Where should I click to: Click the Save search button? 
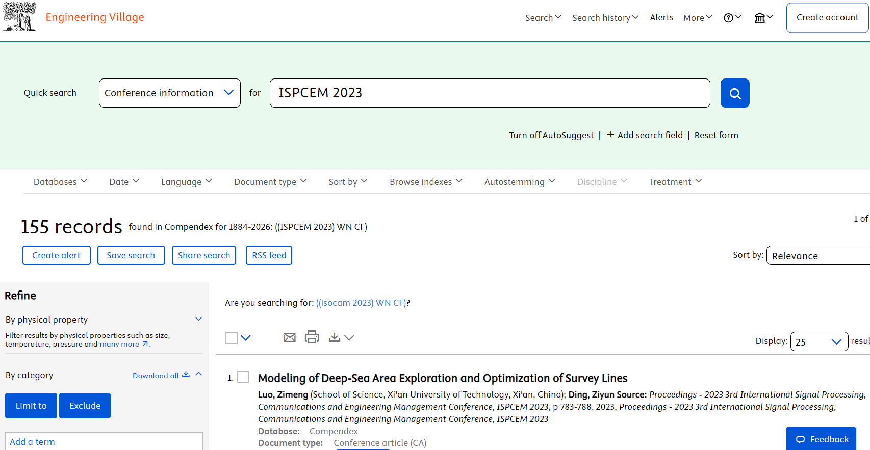(131, 255)
